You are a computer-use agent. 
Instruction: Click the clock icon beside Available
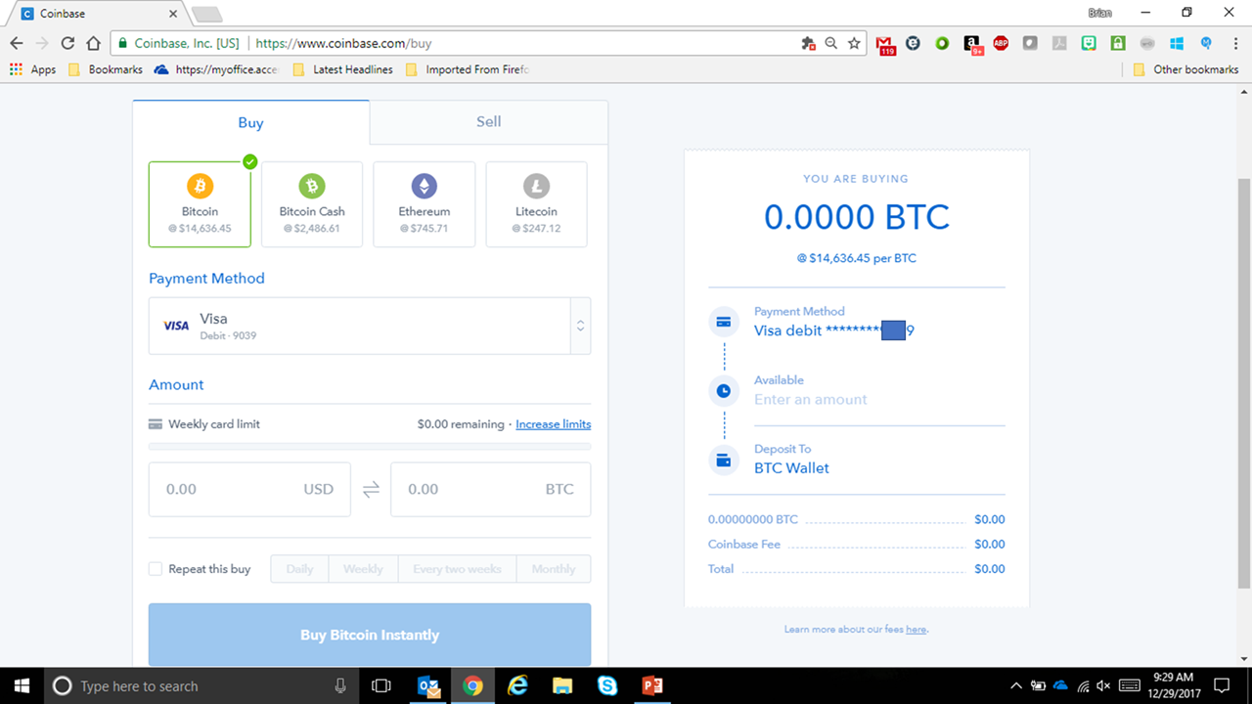pyautogui.click(x=724, y=390)
